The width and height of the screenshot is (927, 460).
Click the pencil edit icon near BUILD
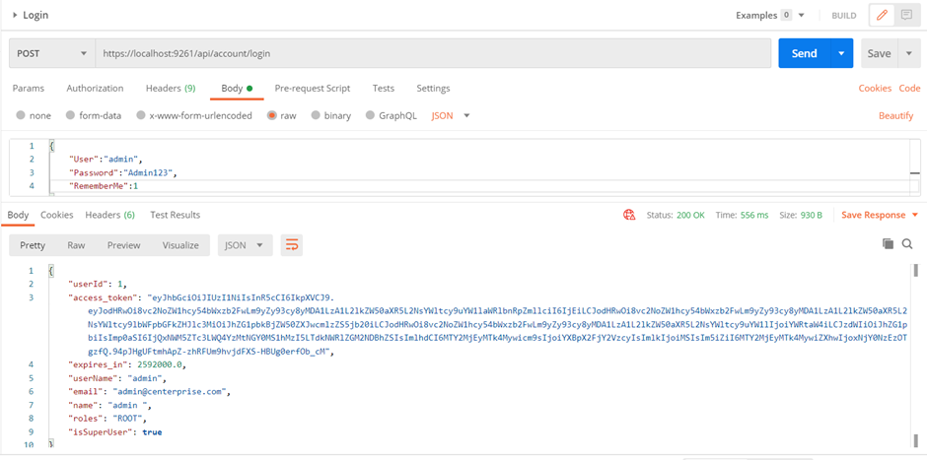(882, 16)
